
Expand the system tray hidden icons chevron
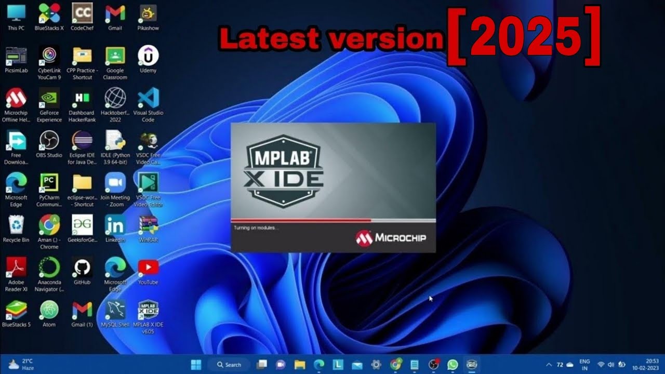549,365
